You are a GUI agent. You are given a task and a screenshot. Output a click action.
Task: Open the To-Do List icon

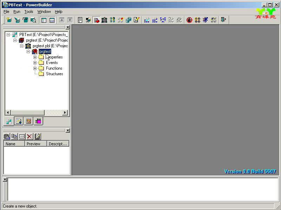80,20
